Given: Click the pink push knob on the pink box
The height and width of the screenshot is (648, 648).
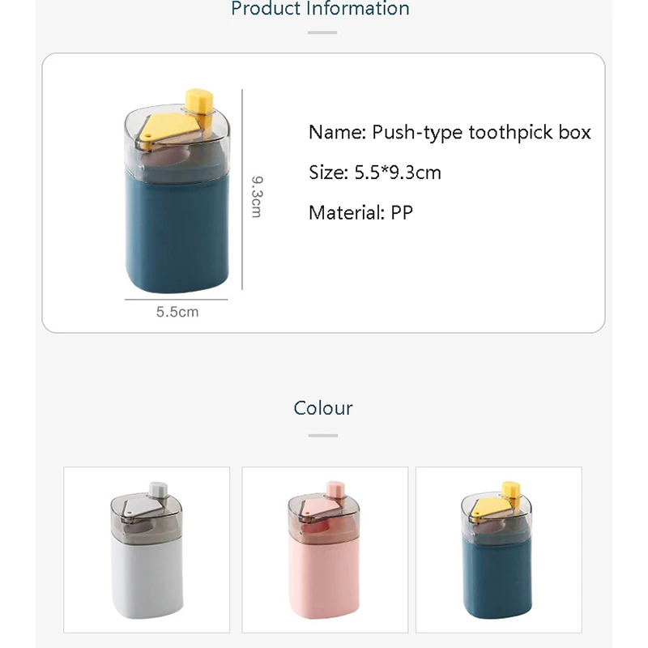Looking at the screenshot, I should click(x=333, y=490).
